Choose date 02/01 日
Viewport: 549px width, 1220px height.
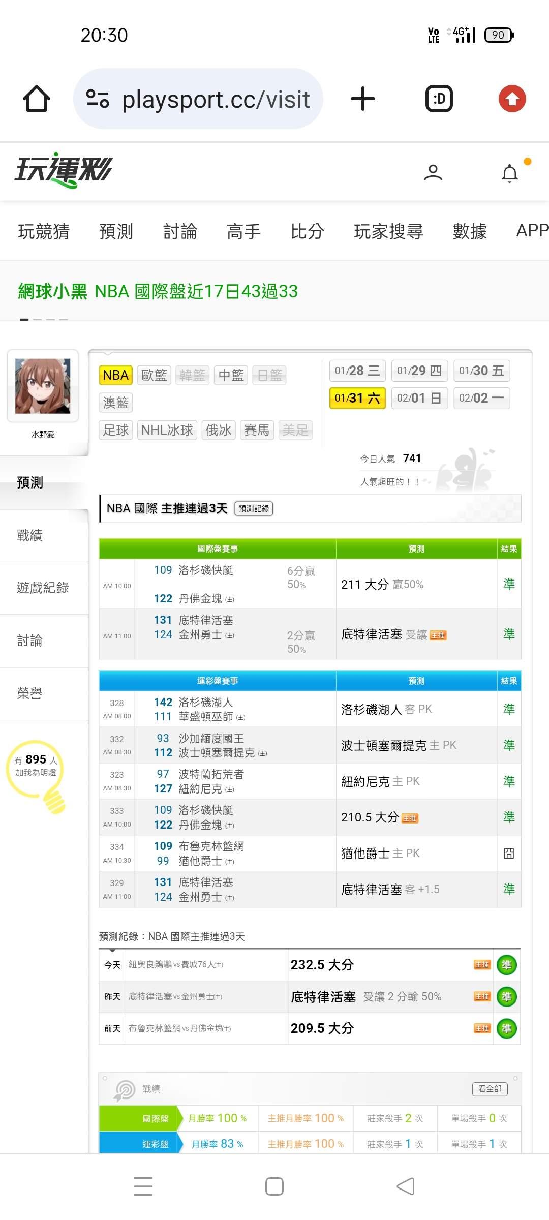[419, 398]
